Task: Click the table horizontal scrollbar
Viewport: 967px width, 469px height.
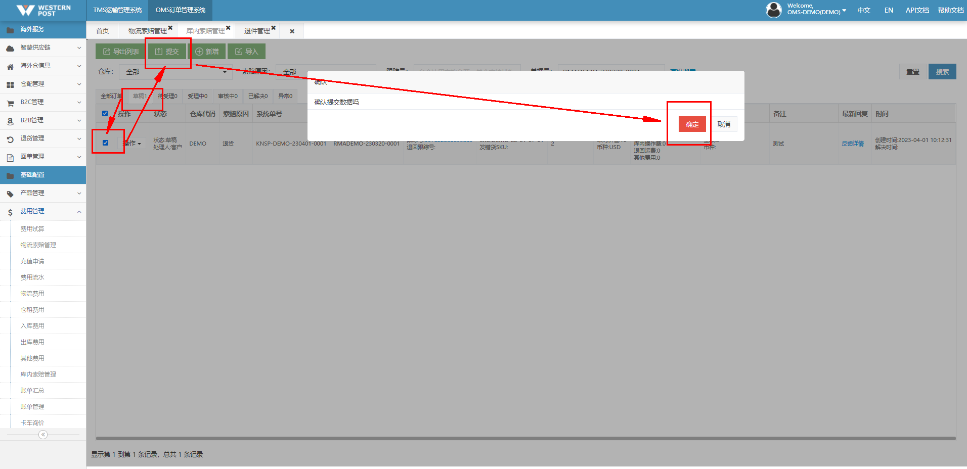Action: click(x=526, y=439)
